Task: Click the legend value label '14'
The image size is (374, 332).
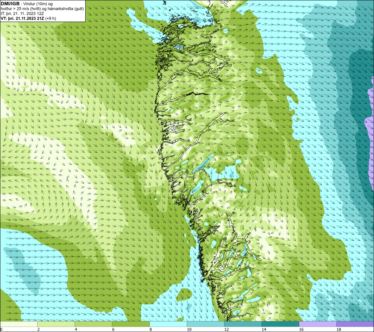Action: (264, 330)
